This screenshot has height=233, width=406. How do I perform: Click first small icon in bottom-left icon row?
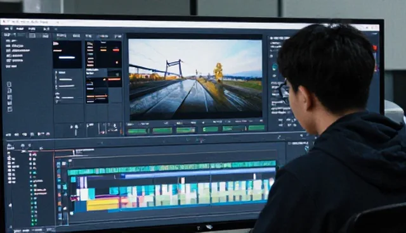coord(8,135)
